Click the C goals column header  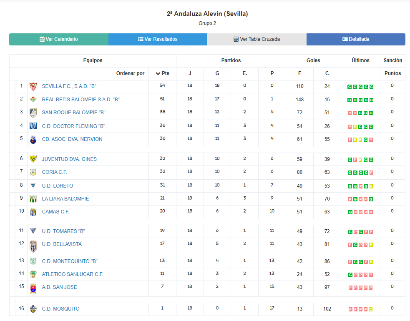327,73
